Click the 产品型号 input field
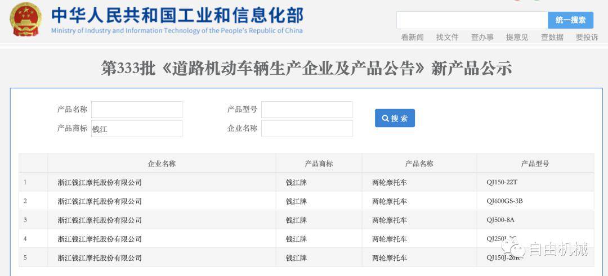 [x=307, y=110]
